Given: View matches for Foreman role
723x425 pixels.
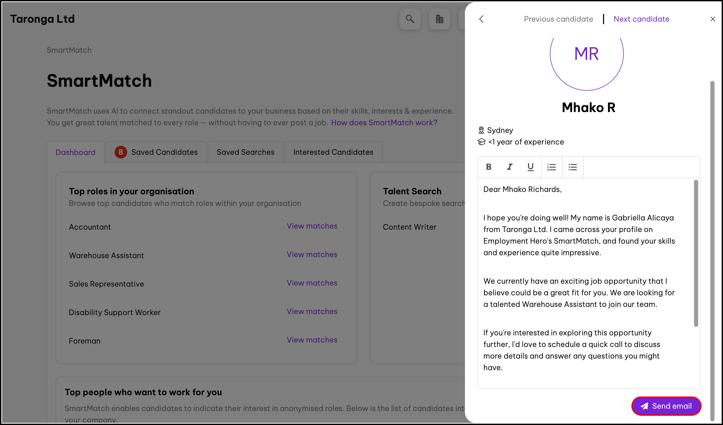Looking at the screenshot, I should click(312, 340).
